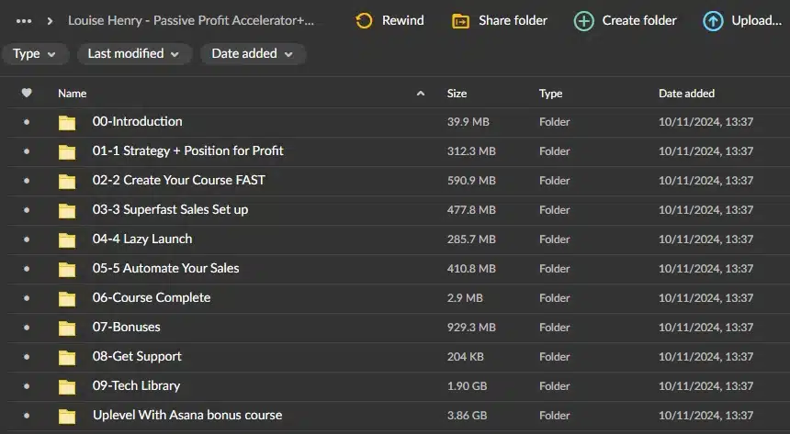This screenshot has width=790, height=434.
Task: Click the 3.86 GB size value
Action: pyautogui.click(x=467, y=416)
